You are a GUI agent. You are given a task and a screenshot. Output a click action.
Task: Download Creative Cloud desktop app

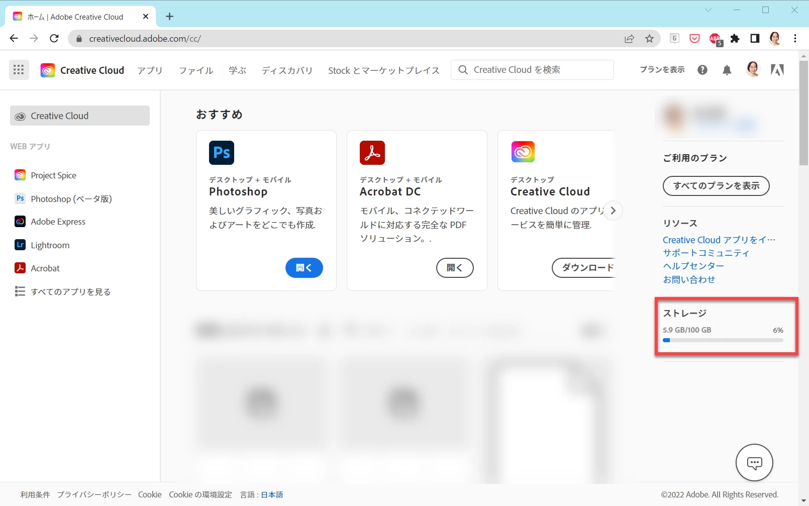pos(584,268)
